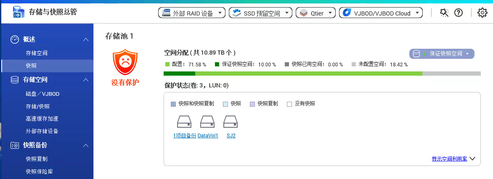Screen dimensions: 493x179
Task: Collapse the 概述 sidebar section
Action: point(85,39)
